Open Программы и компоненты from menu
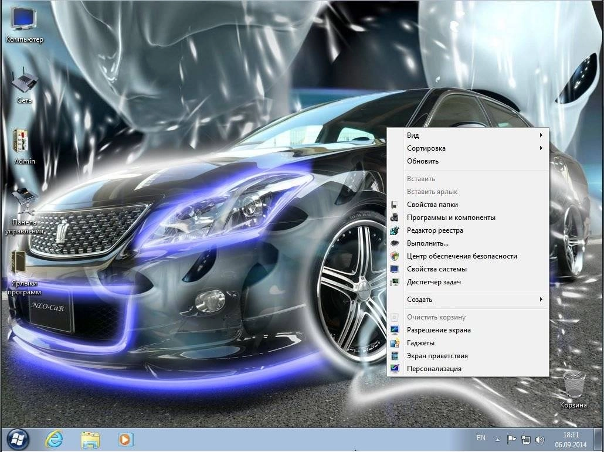Viewport: 604px width, 452px height. pos(467,217)
